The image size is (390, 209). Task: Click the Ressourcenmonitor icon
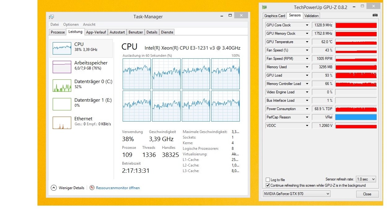pyautogui.click(x=92, y=188)
